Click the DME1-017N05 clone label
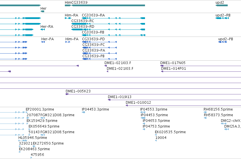This screenshot has width=241, height=159. click(x=173, y=63)
